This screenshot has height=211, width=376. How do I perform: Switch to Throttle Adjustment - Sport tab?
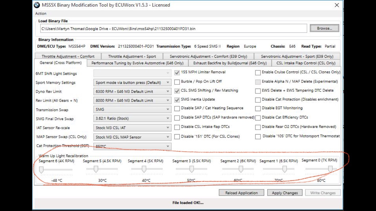pos(132,56)
